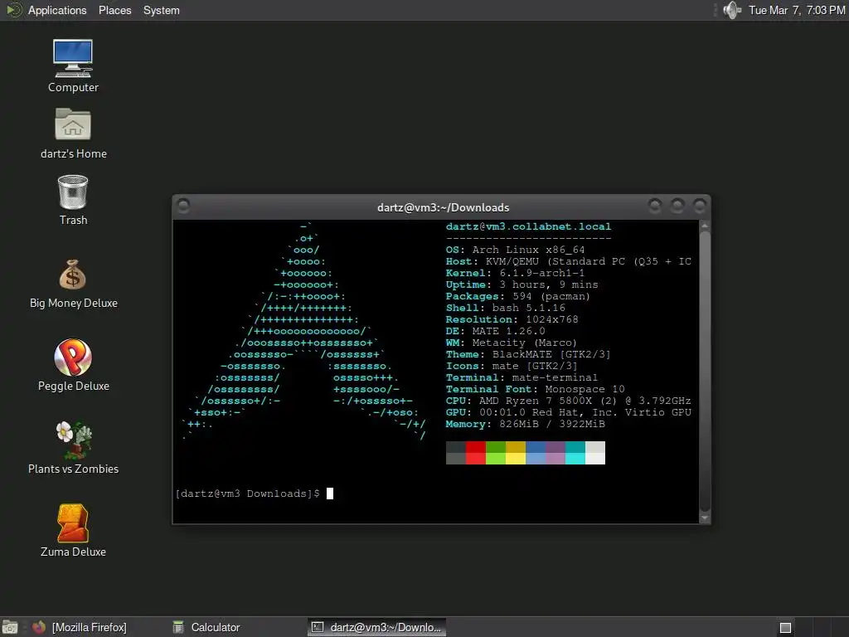
Task: Click the 'Uptime: 3 hours, 9 mins' line
Action: tap(522, 284)
